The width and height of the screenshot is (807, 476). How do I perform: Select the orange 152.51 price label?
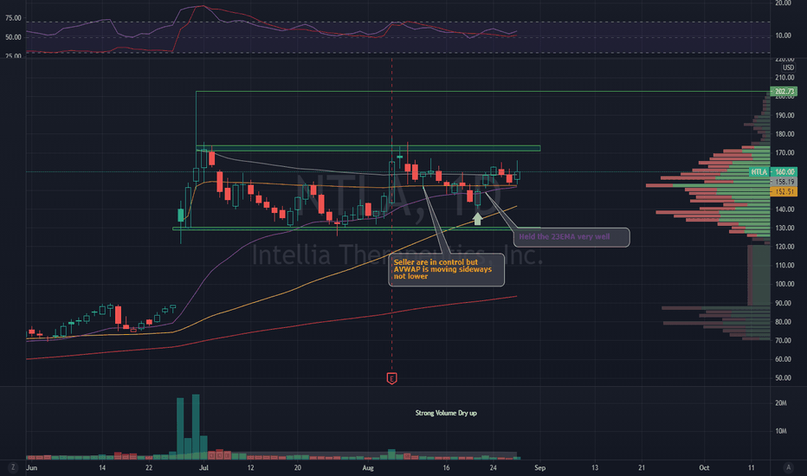click(x=784, y=191)
